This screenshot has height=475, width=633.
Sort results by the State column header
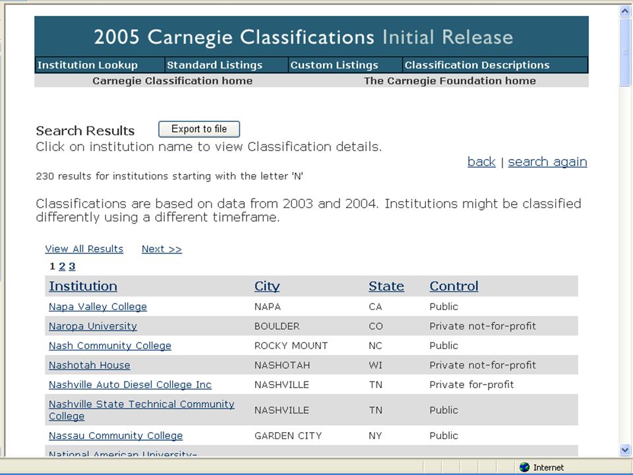point(386,286)
